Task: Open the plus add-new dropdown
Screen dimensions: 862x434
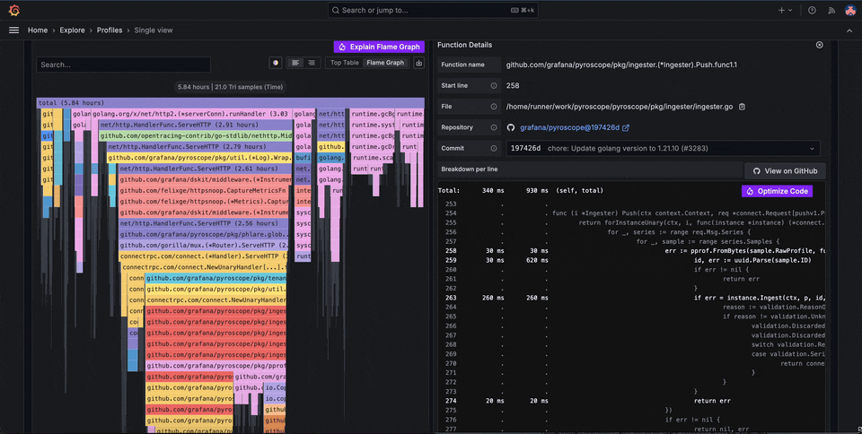Action: click(x=785, y=10)
